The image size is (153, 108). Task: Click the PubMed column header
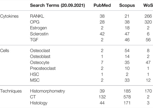pyautogui.click(x=102, y=5)
